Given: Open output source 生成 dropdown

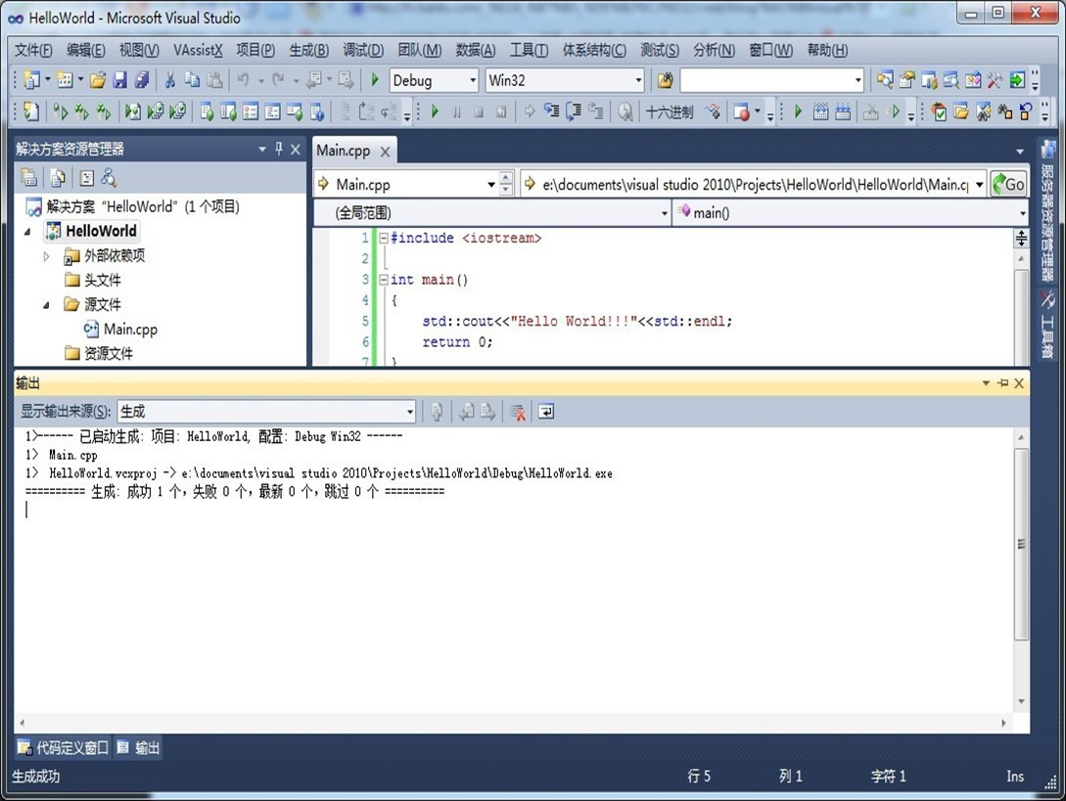Looking at the screenshot, I should click(x=410, y=412).
